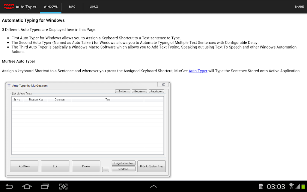Image resolution: width=307 pixels, height=192 pixels.
Task: Expand the bottom bar up chevron
Action: click(x=153, y=186)
